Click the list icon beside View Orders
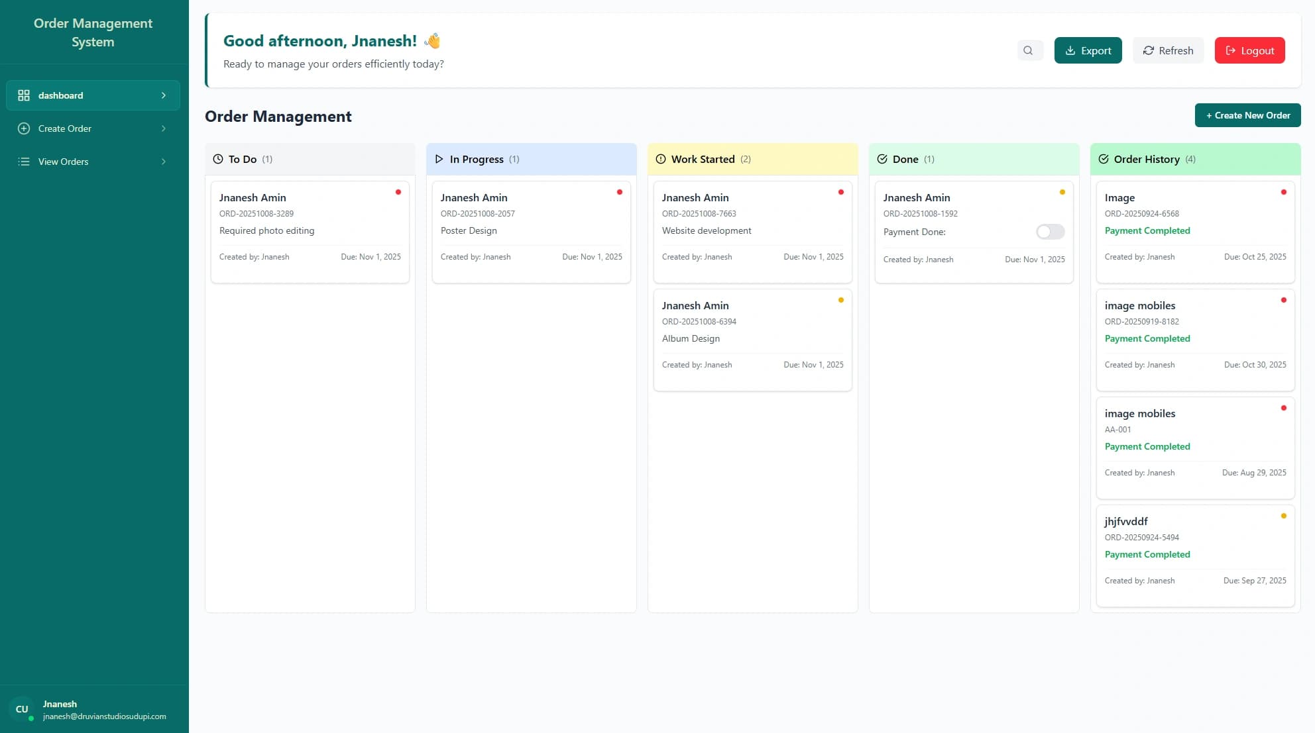Screen dimensions: 1315x733 click(x=23, y=161)
